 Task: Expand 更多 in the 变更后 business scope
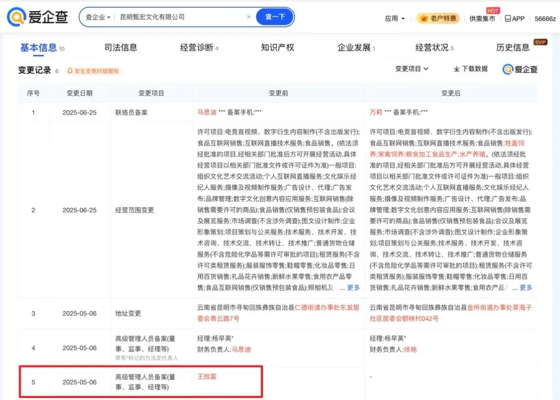pyautogui.click(x=525, y=288)
